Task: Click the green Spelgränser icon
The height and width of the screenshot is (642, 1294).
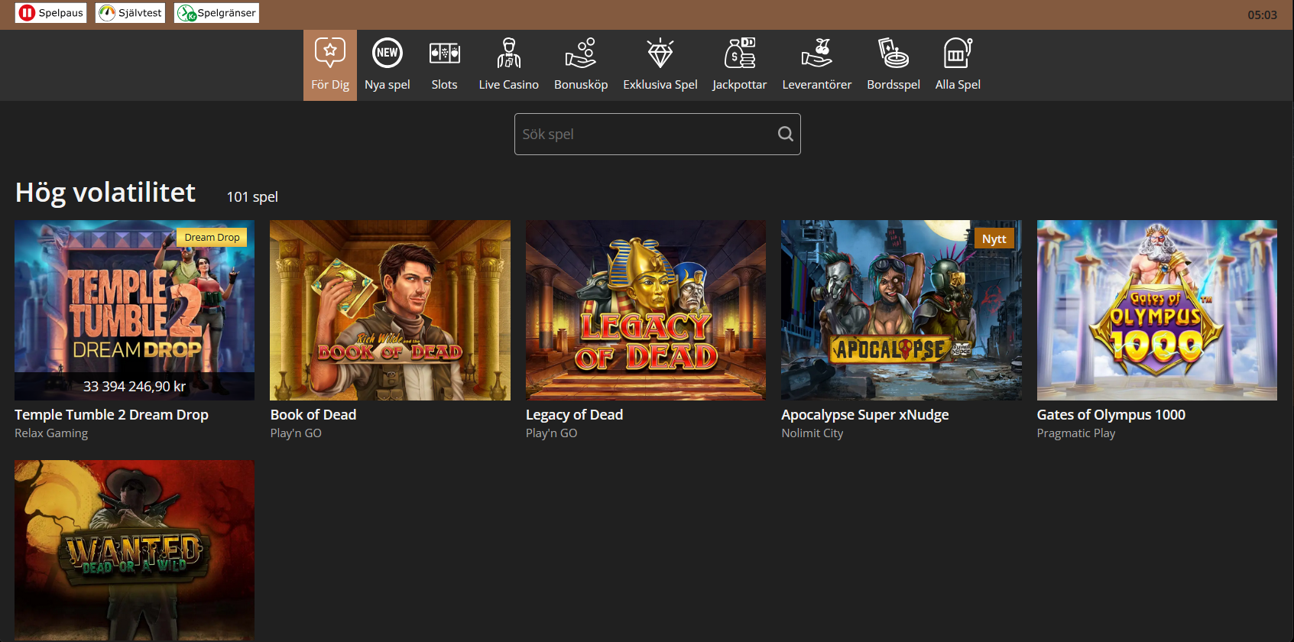Action: pos(186,13)
